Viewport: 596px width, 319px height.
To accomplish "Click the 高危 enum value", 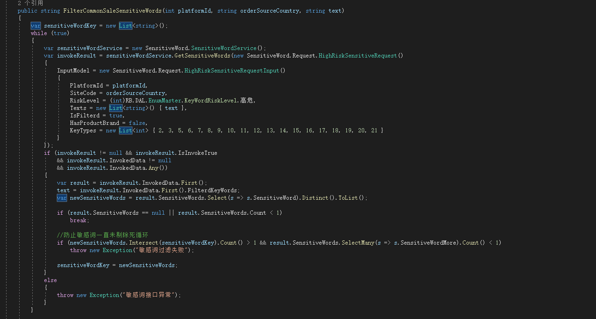I will pyautogui.click(x=246, y=101).
